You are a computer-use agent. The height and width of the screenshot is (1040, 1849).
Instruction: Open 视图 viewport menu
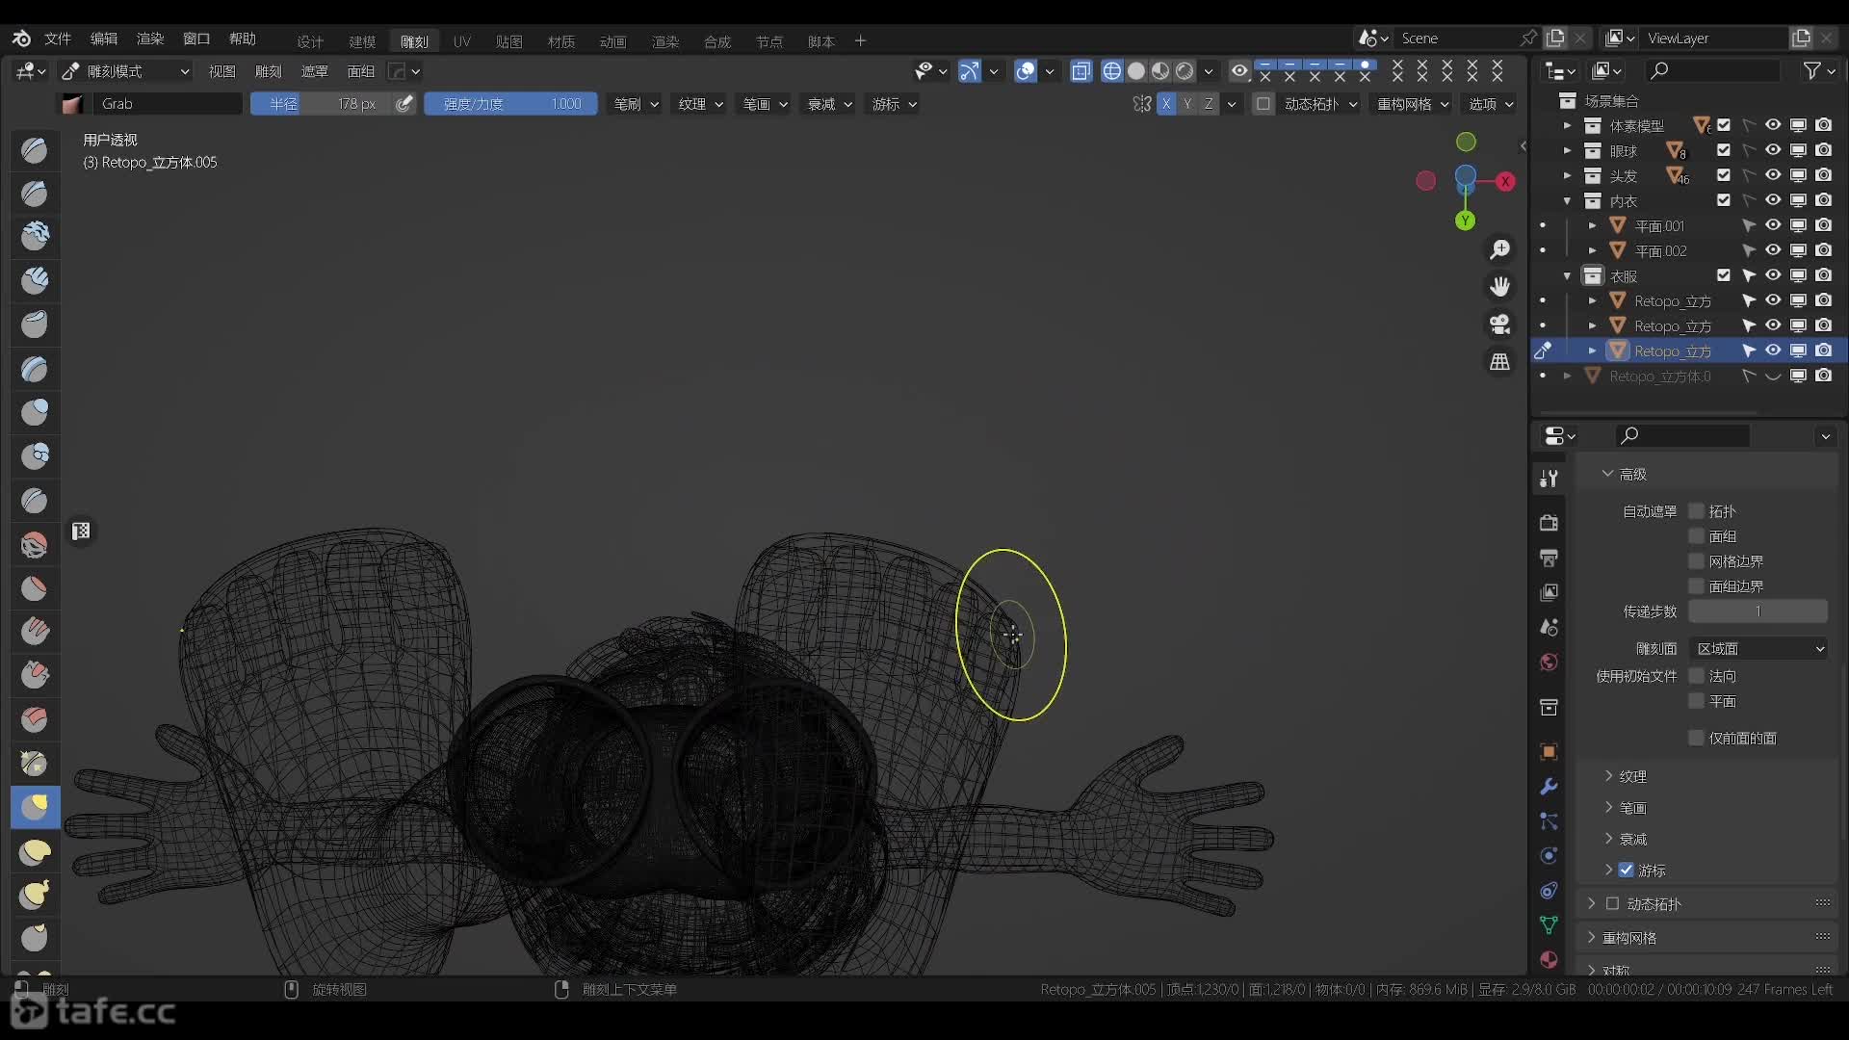222,71
